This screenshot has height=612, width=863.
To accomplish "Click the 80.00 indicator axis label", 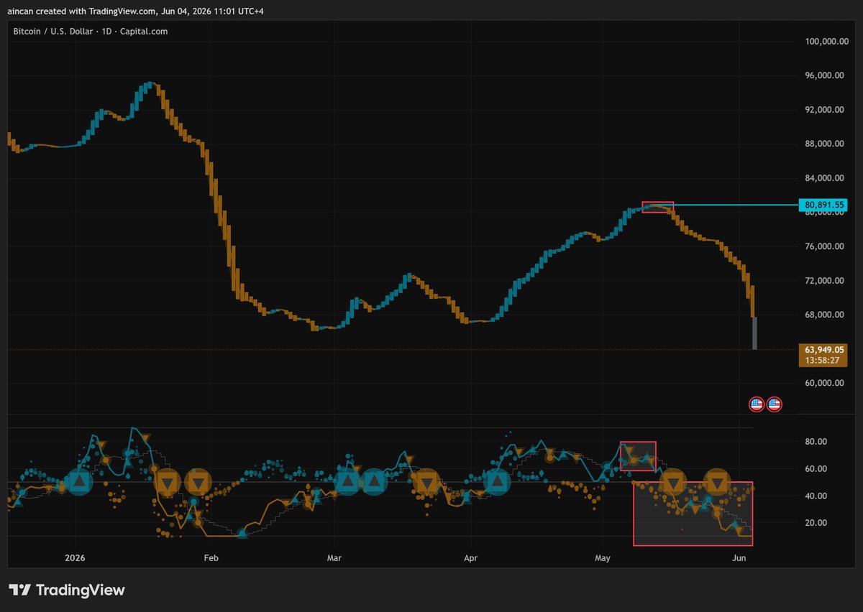I will [x=816, y=442].
